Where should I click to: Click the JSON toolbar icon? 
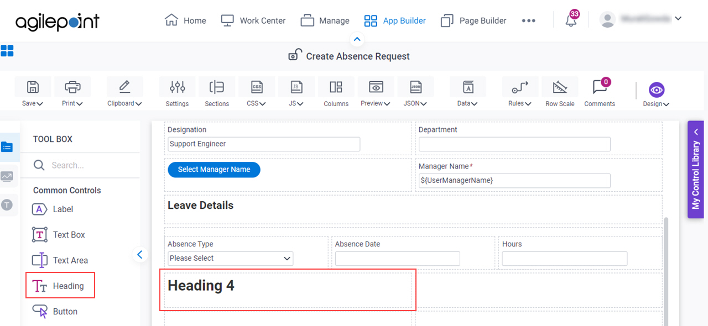[415, 87]
